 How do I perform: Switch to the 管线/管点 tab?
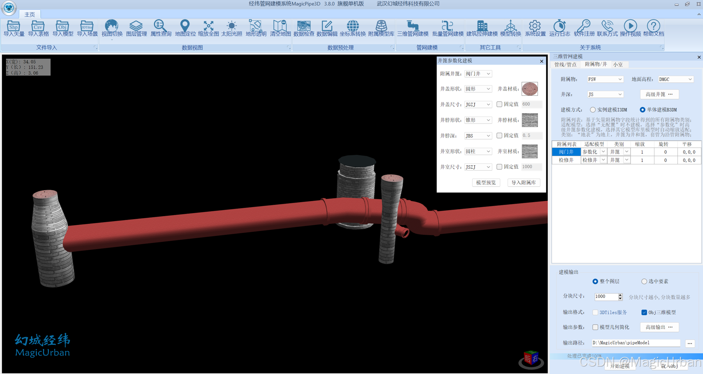565,64
